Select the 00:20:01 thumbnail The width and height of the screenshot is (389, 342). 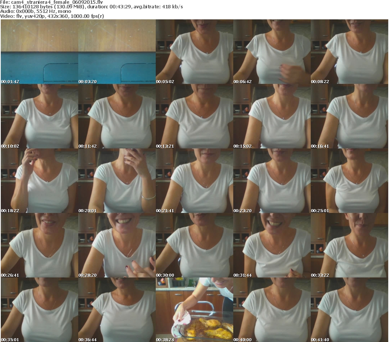(117, 181)
